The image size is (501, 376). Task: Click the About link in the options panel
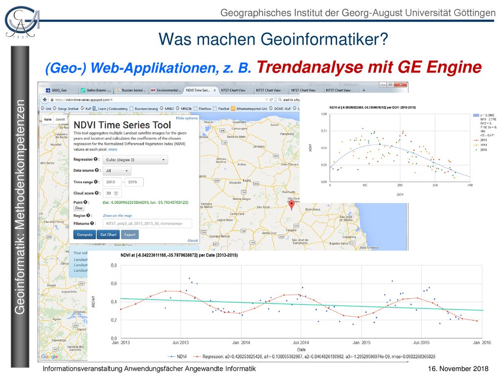[x=193, y=240]
